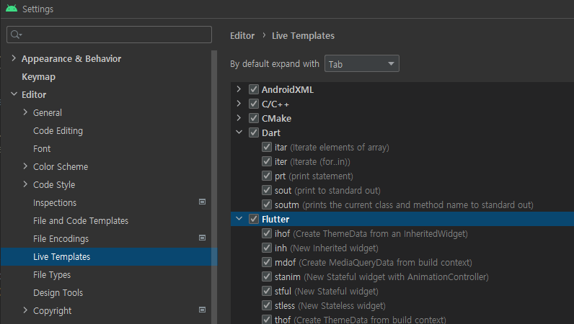Screen dimensions: 574x324
Task: Collapse the Editor settings section
Action: [14, 94]
